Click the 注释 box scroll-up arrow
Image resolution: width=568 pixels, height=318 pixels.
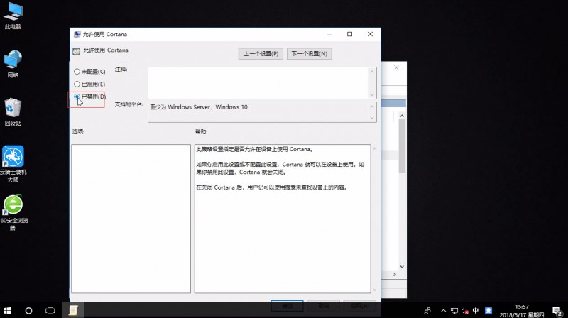pyautogui.click(x=372, y=72)
